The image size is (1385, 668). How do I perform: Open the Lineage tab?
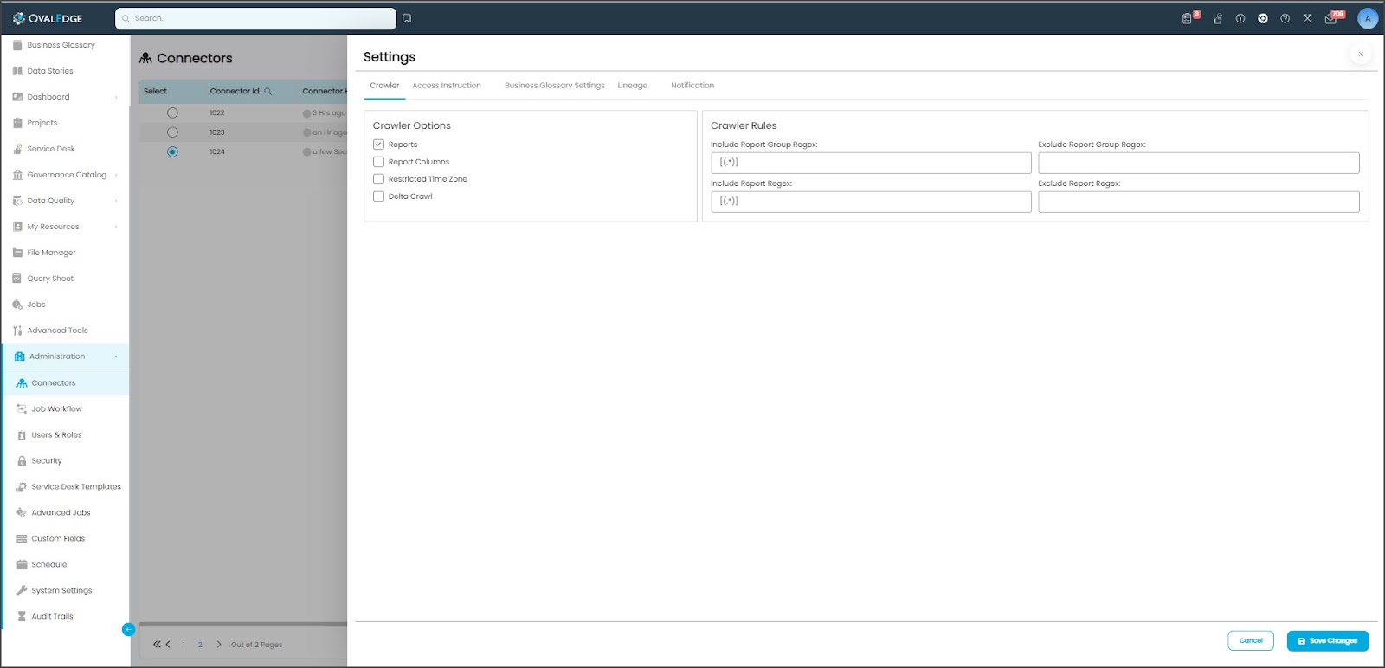pos(633,86)
